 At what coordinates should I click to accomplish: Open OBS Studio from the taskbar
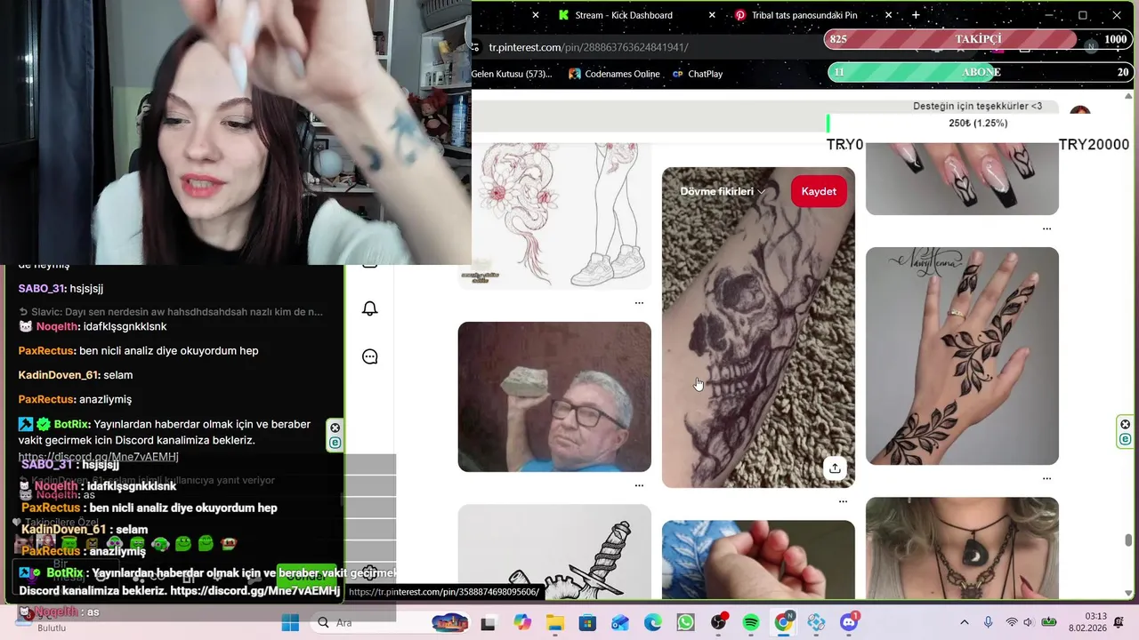coord(718,623)
